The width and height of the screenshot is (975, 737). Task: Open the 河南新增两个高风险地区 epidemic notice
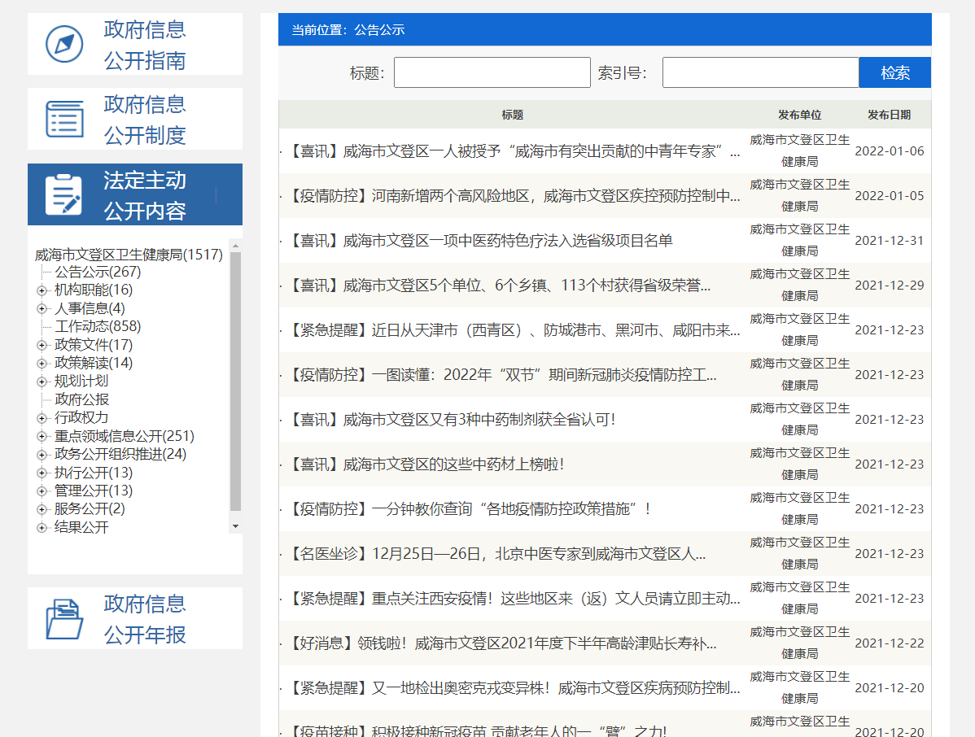pos(513,195)
